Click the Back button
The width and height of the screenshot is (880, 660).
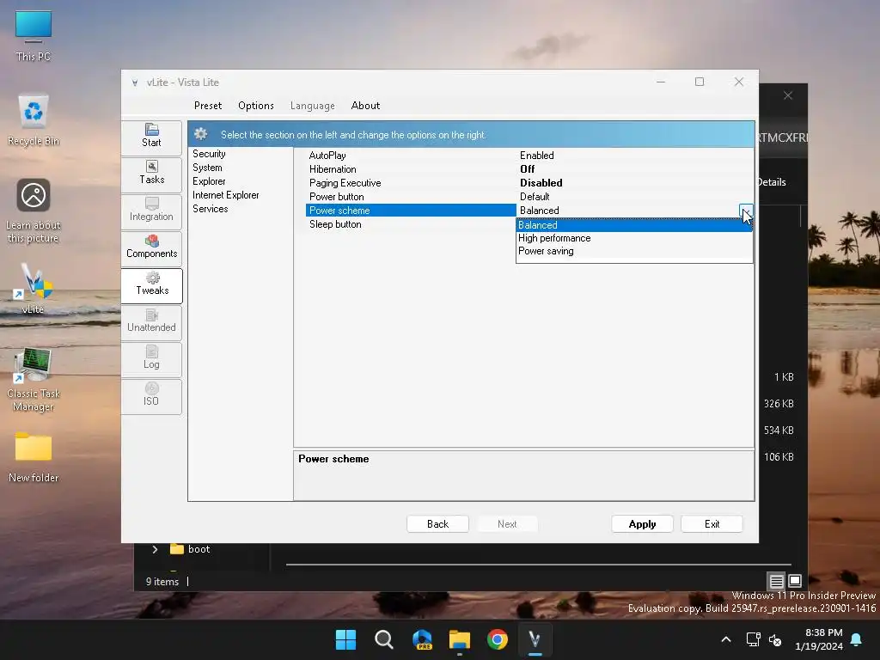(x=437, y=524)
